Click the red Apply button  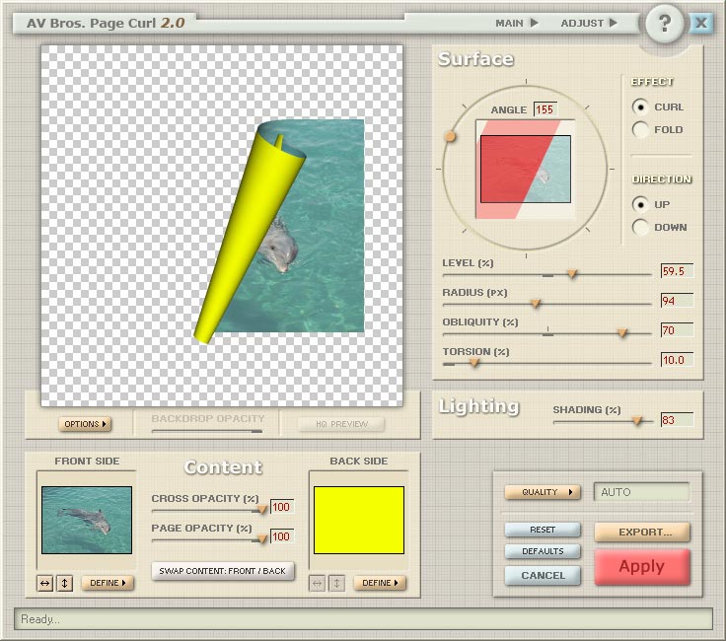click(x=641, y=567)
